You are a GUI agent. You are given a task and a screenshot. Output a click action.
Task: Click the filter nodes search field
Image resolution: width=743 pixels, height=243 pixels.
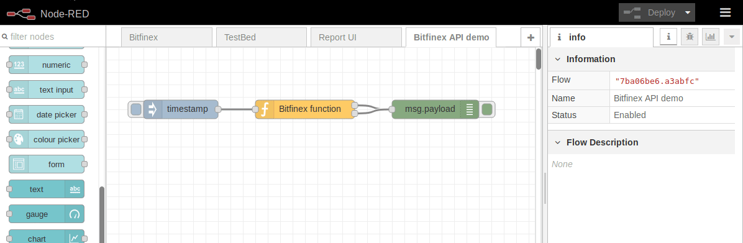click(52, 37)
